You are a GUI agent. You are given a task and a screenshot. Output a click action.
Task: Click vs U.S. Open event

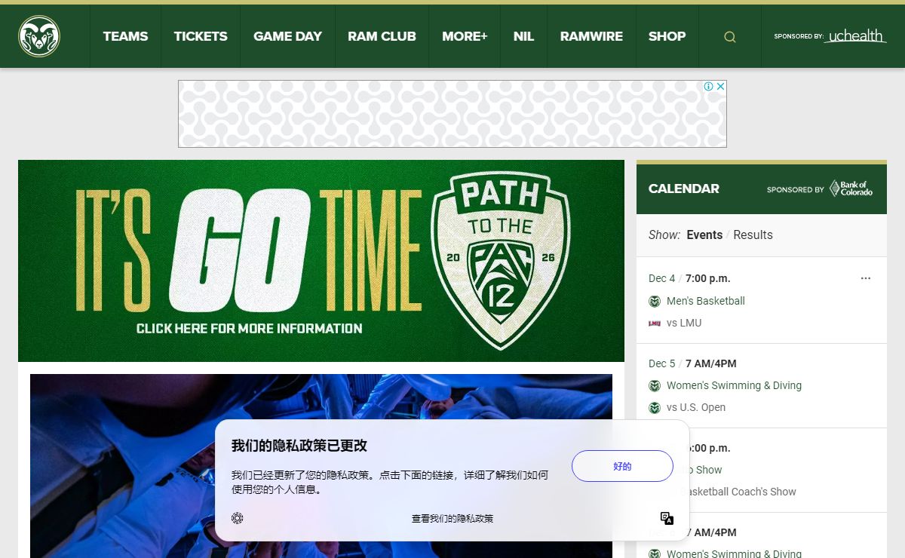coord(696,407)
